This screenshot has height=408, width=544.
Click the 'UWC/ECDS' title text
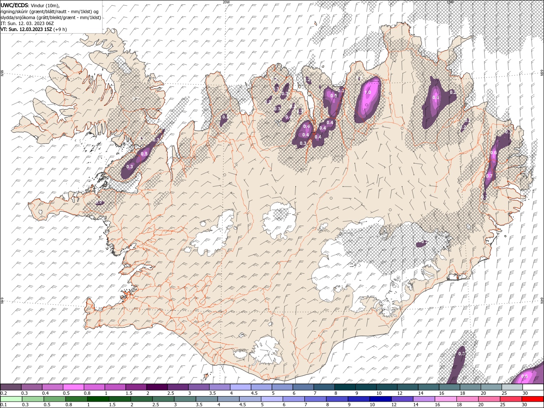pos(14,5)
